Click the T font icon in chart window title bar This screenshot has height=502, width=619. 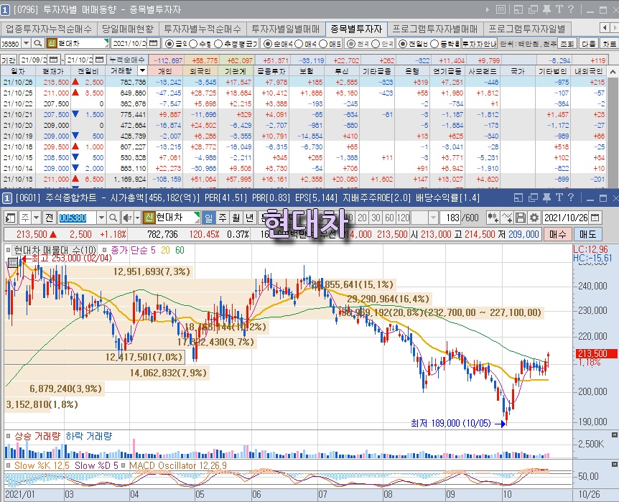(559, 197)
